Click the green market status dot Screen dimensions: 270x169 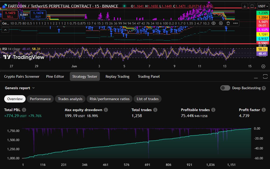(x=124, y=6)
